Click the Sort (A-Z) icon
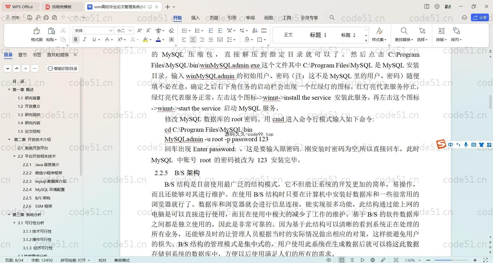The height and width of the screenshot is (263, 493). (255, 31)
